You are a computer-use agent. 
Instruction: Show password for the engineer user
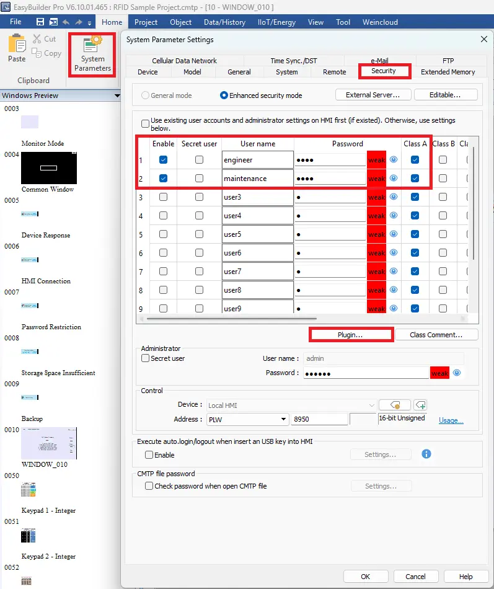point(394,159)
